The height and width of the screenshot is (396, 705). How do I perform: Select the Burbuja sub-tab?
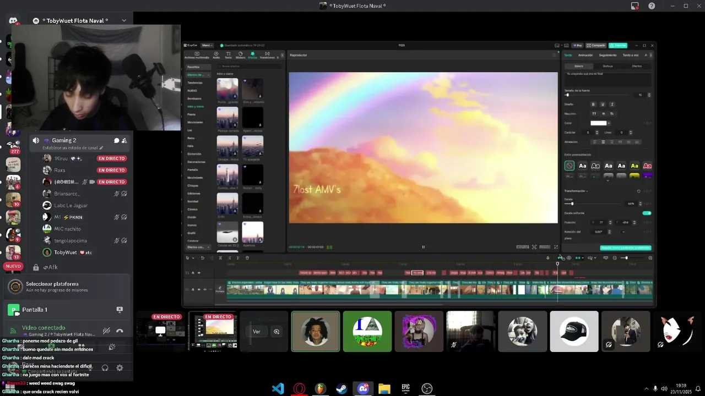click(x=608, y=66)
